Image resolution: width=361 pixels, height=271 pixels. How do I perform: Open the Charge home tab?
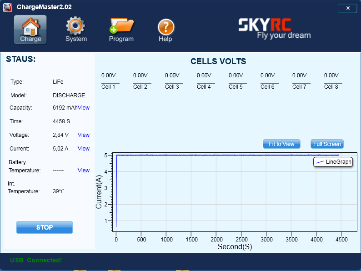pyautogui.click(x=30, y=30)
